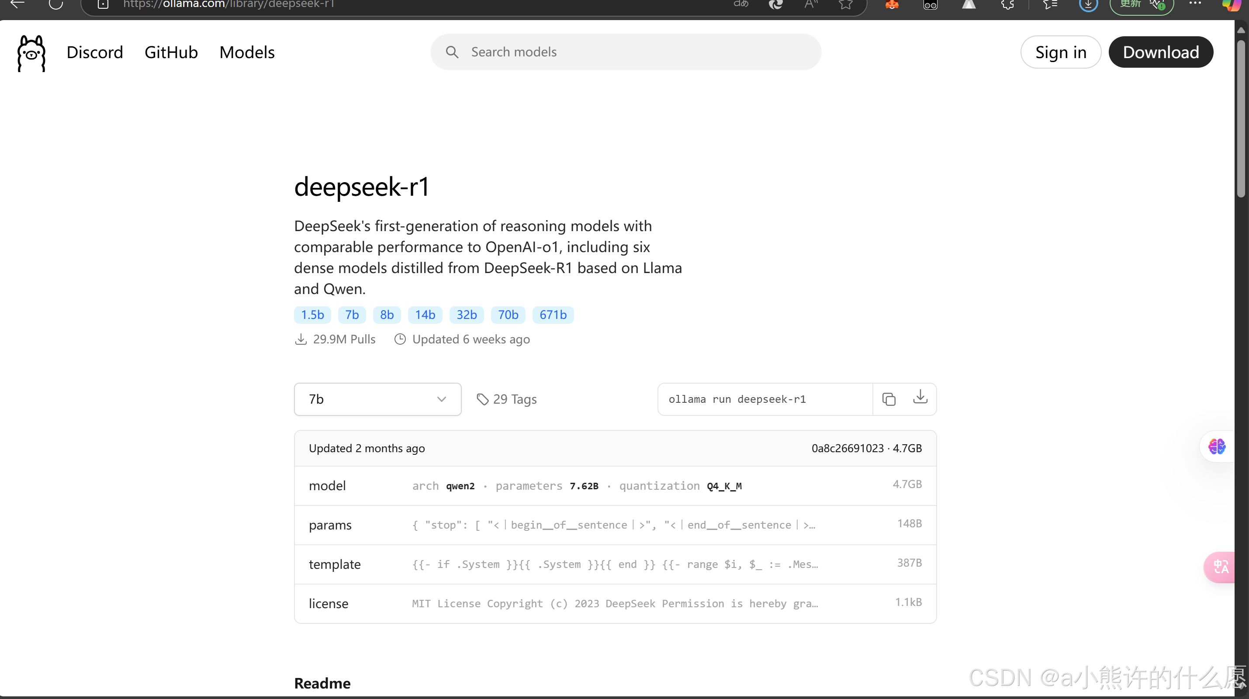Open the Models navigation item
Viewport: 1249px width, 699px height.
click(x=247, y=52)
